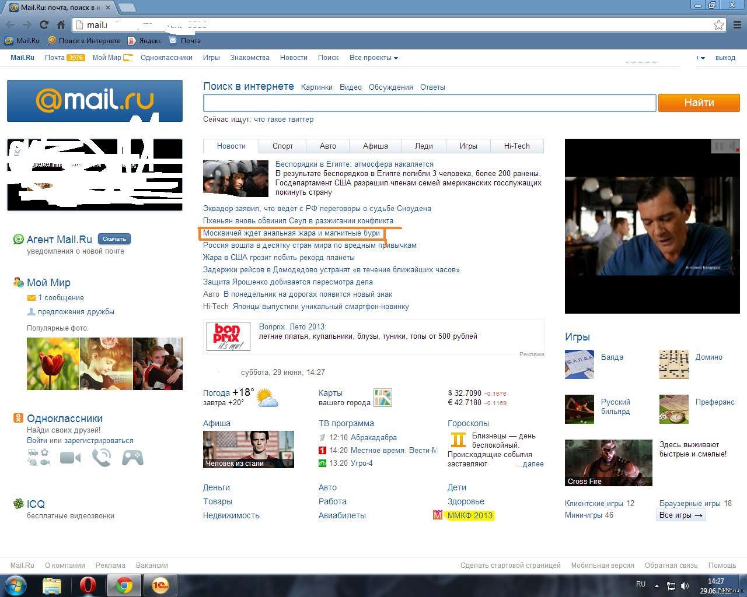Open the Поиск в Интернете bookmark
The height and width of the screenshot is (597, 747).
pyautogui.click(x=84, y=41)
